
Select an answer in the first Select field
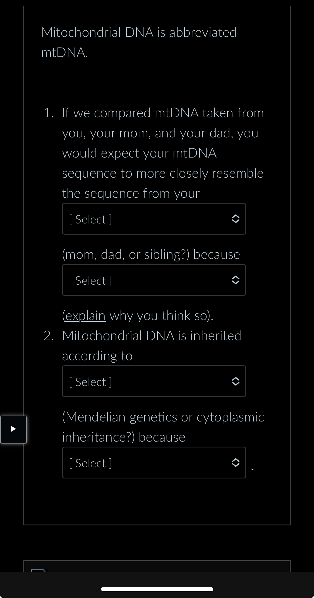tap(154, 219)
